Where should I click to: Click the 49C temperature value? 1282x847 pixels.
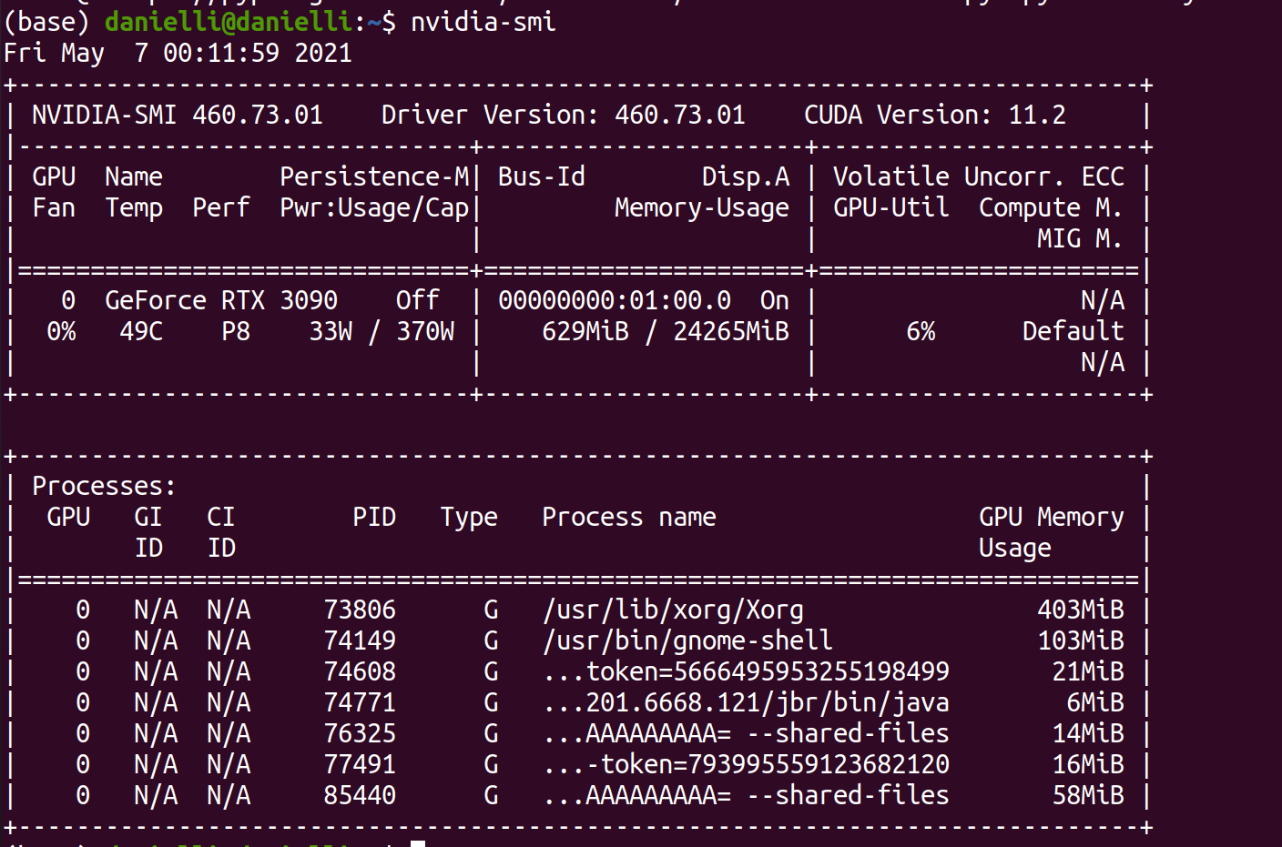[141, 331]
